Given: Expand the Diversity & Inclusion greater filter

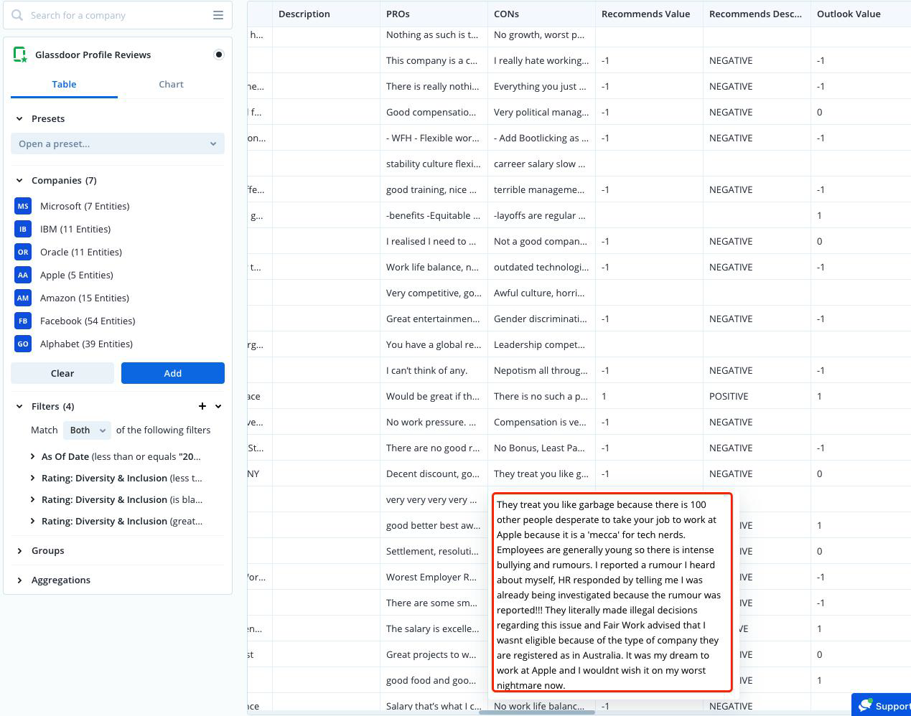Looking at the screenshot, I should [x=33, y=521].
